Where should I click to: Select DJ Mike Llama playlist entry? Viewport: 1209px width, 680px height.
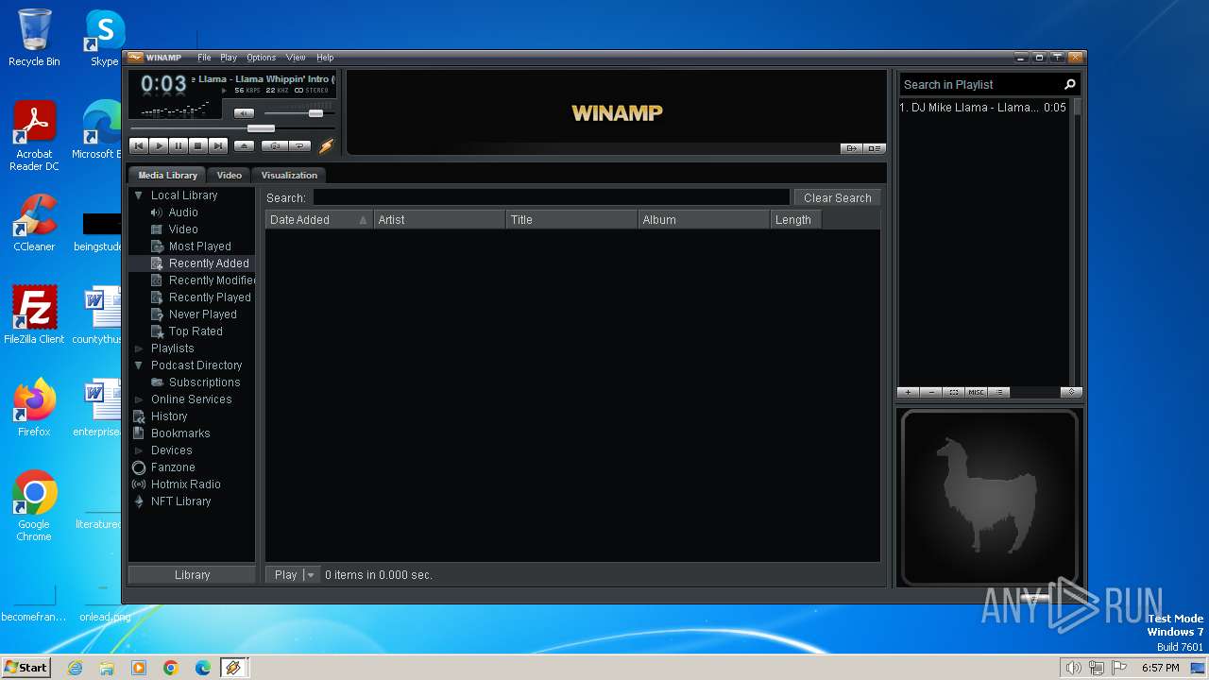(x=982, y=108)
